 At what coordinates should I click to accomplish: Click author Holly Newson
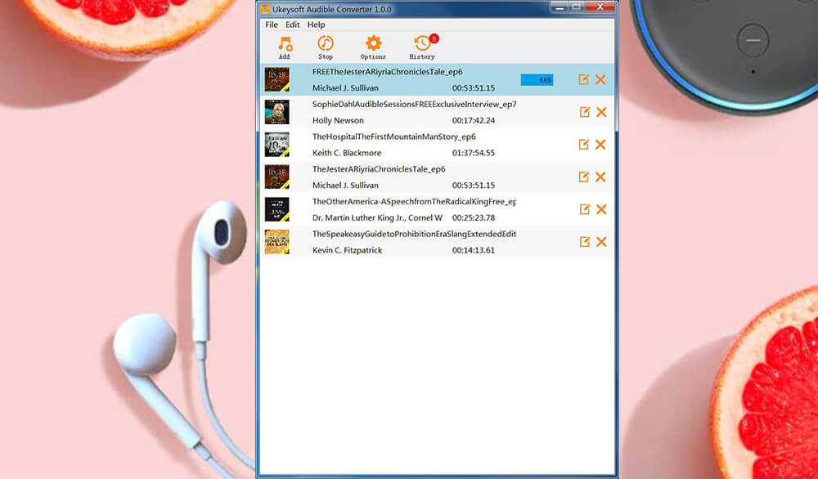(338, 120)
